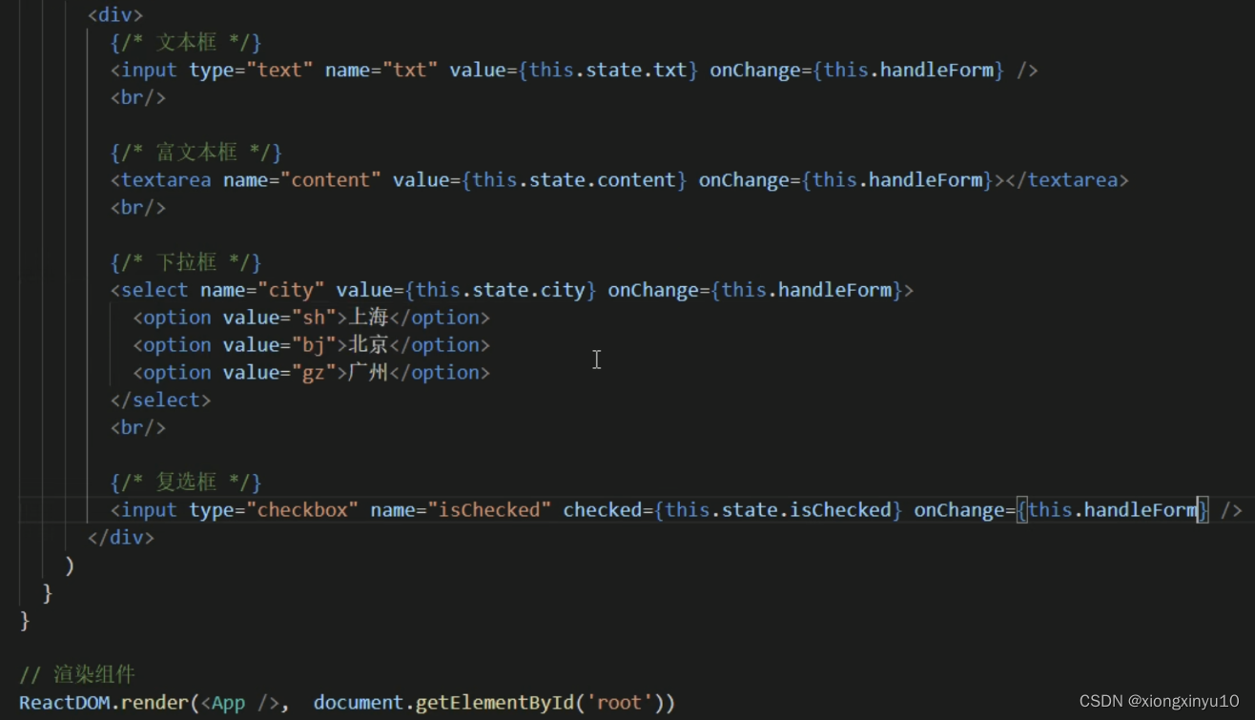Click the 复选框 comment
The width and height of the screenshot is (1255, 720).
(x=187, y=482)
